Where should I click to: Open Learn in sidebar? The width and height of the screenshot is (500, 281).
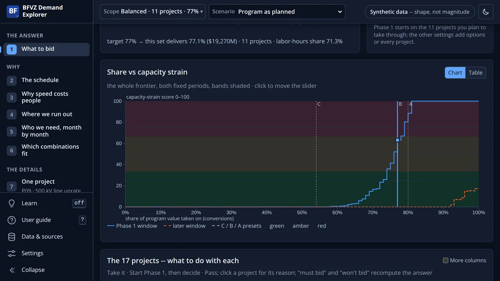pos(29,203)
